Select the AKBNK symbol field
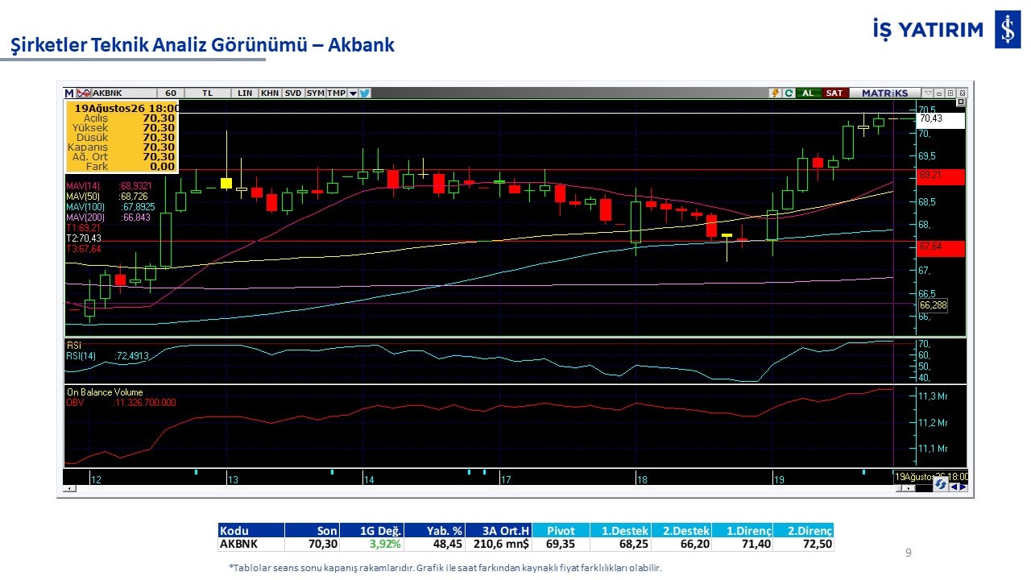1031x580 pixels. pos(123,93)
